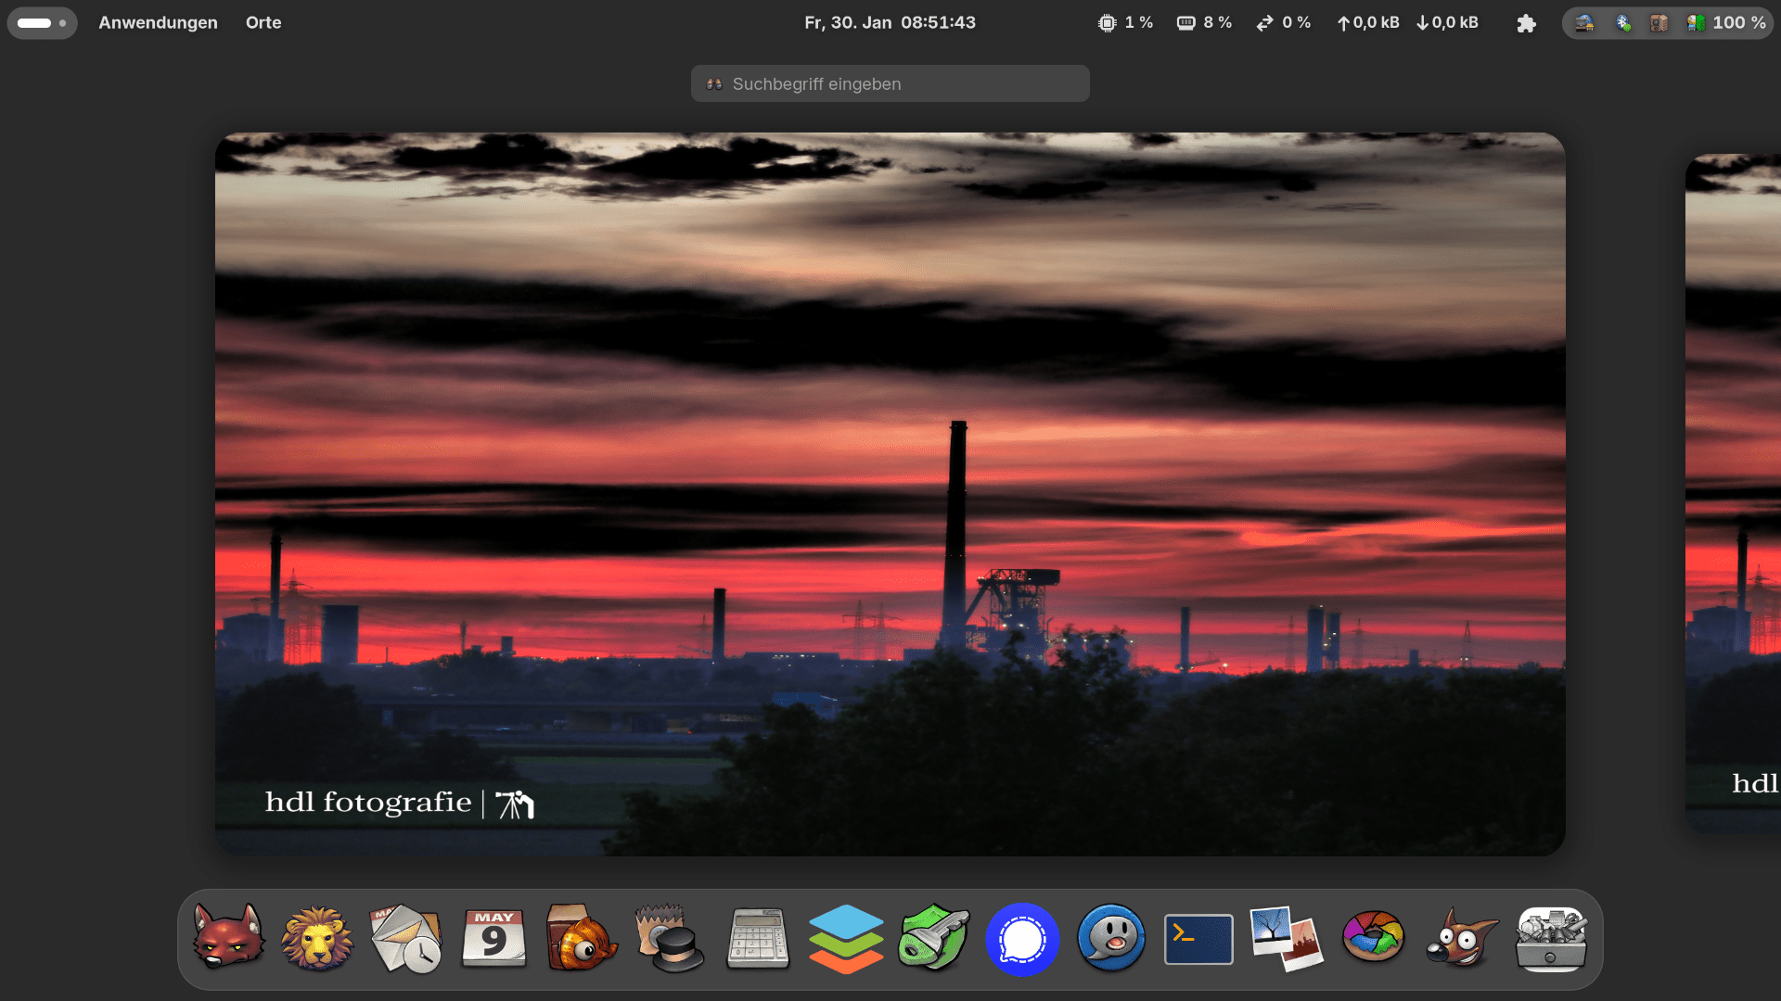Launch the goldfish file manager icon
The height and width of the screenshot is (1001, 1781).
582,938
